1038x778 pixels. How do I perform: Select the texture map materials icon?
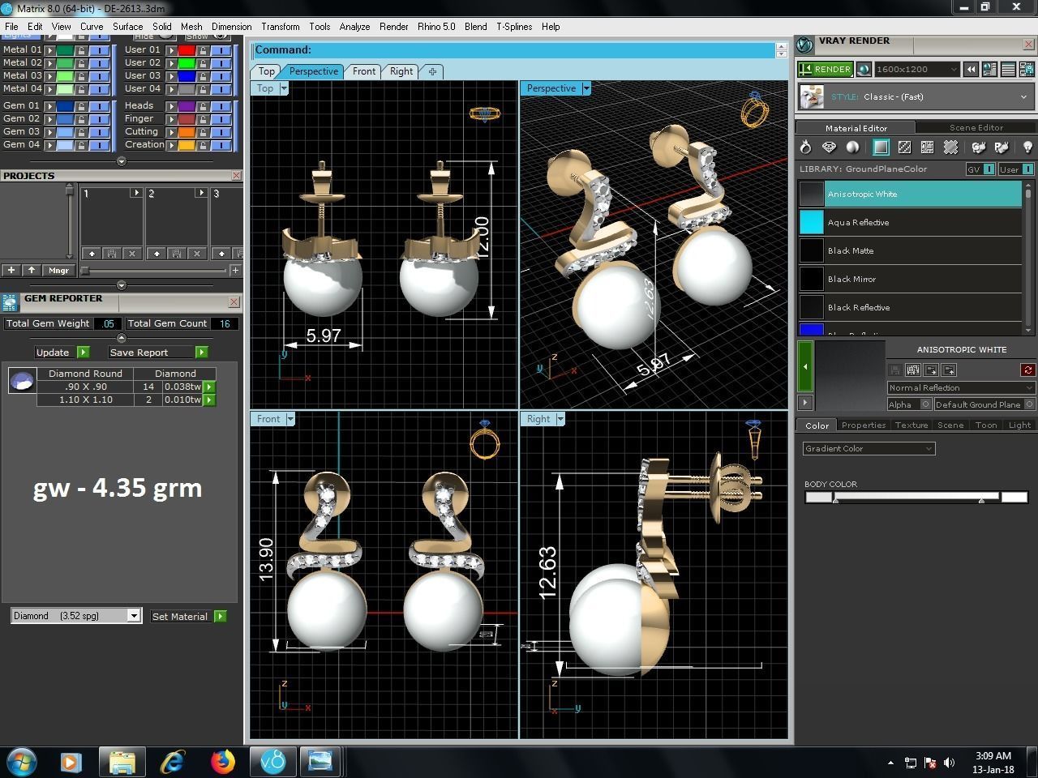point(927,147)
